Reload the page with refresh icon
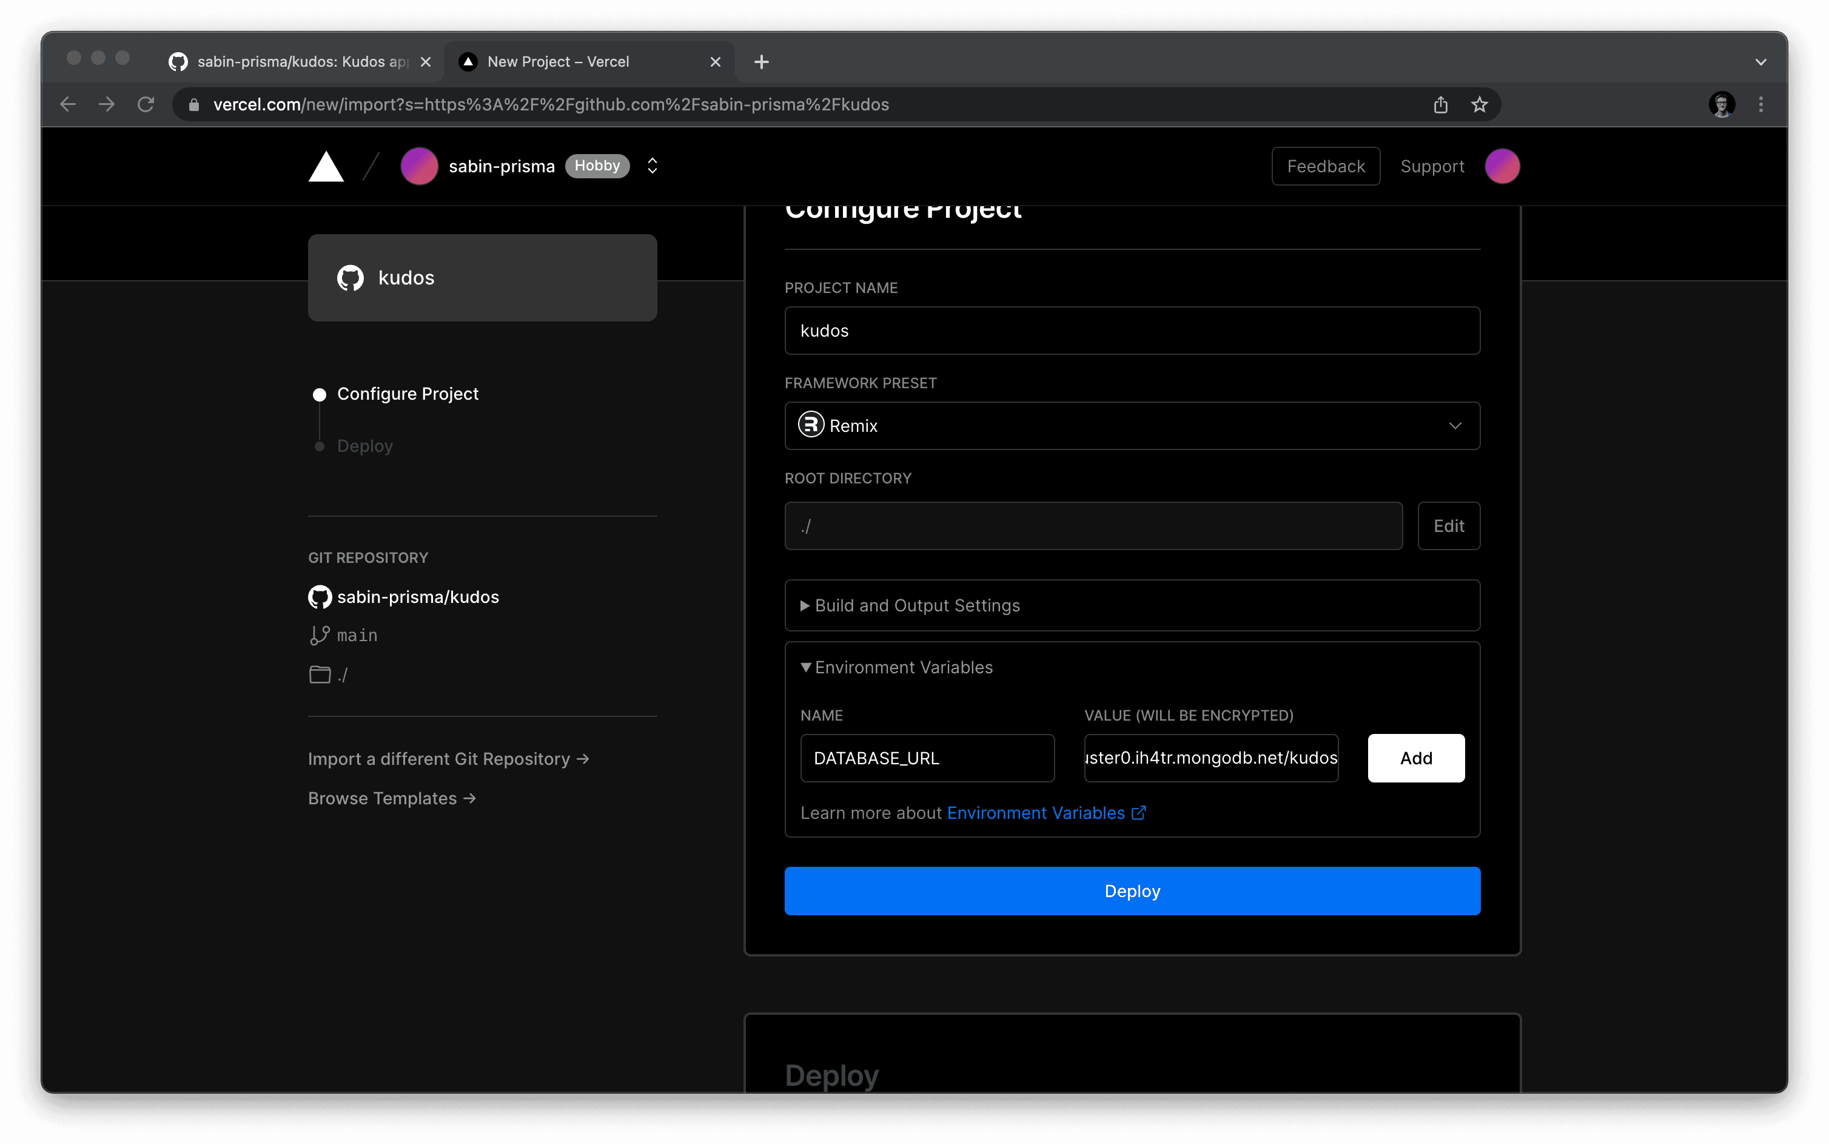The image size is (1829, 1144). [146, 104]
